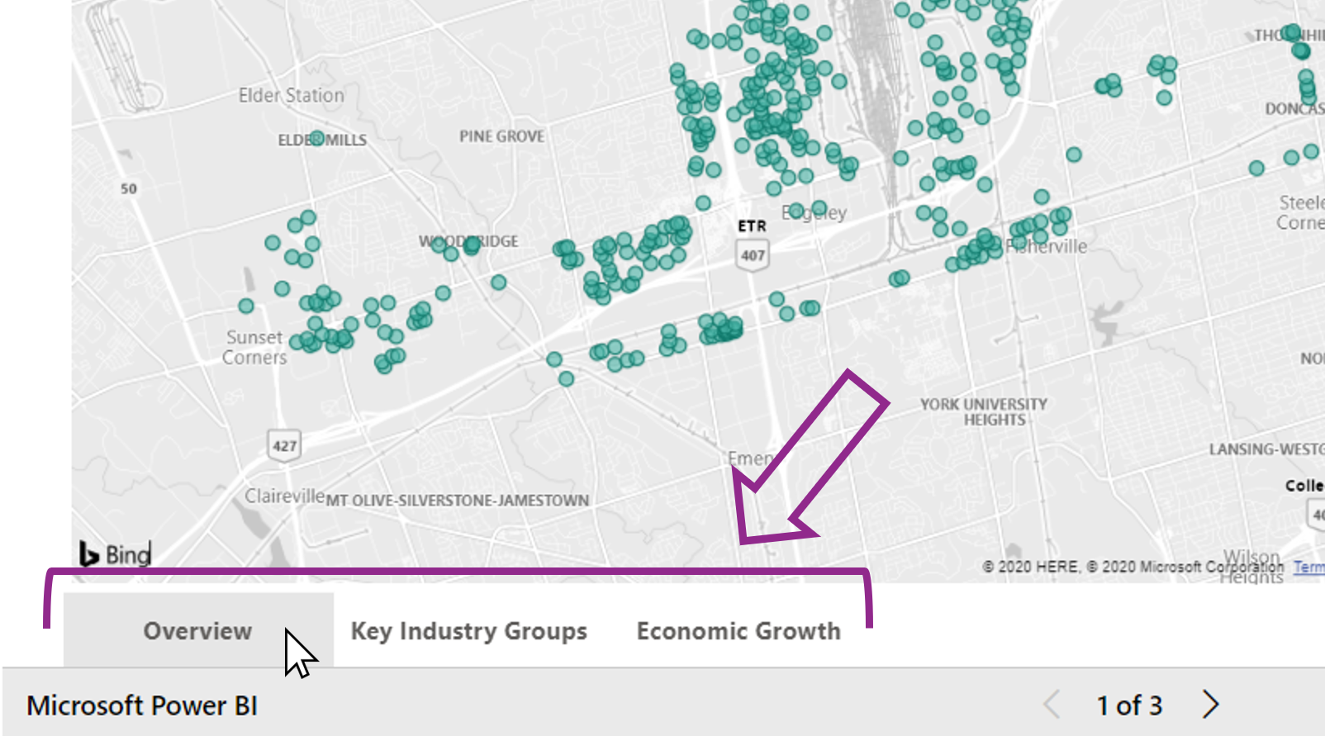Click the Fisherville map label
This screenshot has width=1325, height=736.
(x=1049, y=246)
